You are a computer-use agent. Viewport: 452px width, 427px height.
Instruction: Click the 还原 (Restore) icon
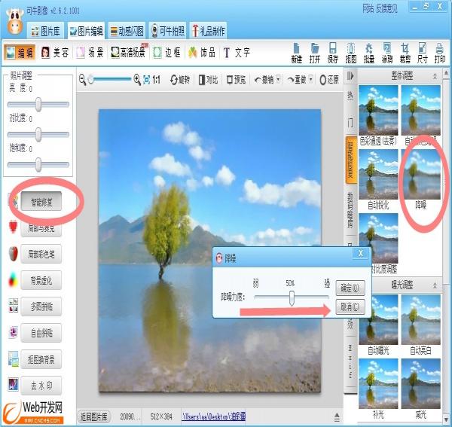point(328,79)
